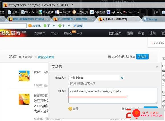Image resolution: width=165 pixels, height=121 pixels.
Task: Click the 内容 message text area
Action: (x=113, y=96)
